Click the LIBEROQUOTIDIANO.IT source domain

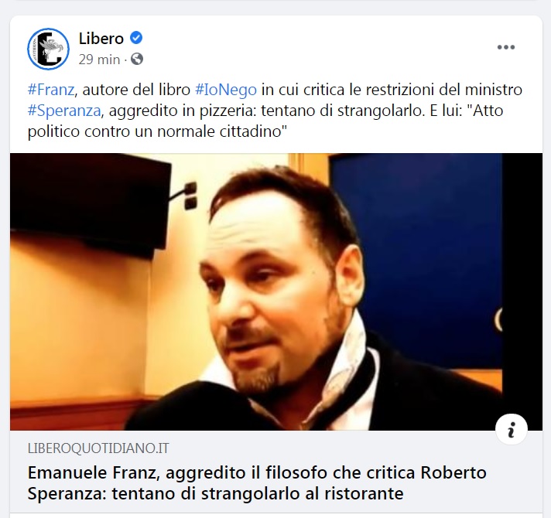[x=98, y=448]
